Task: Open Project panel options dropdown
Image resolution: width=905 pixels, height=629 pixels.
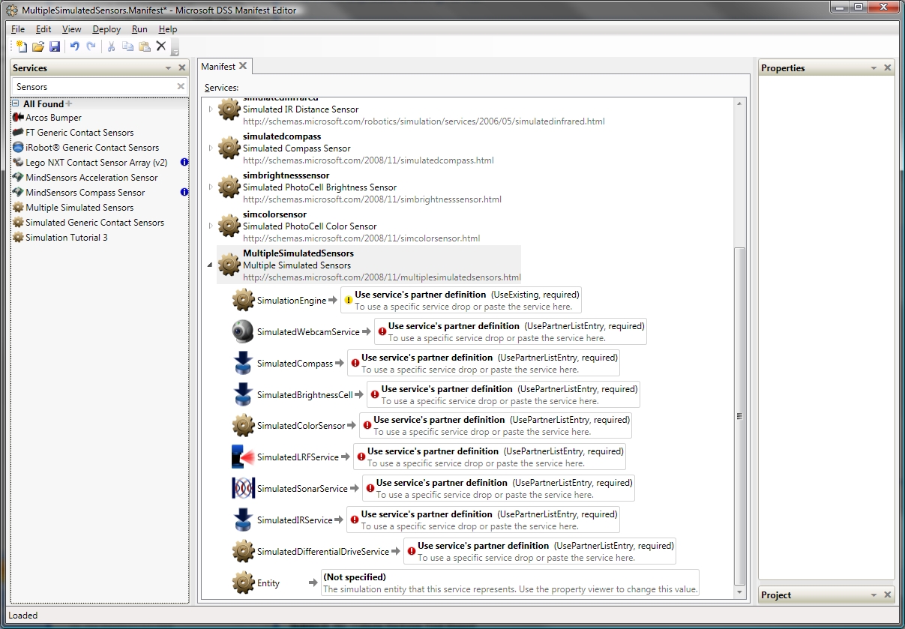Action: pos(874,595)
